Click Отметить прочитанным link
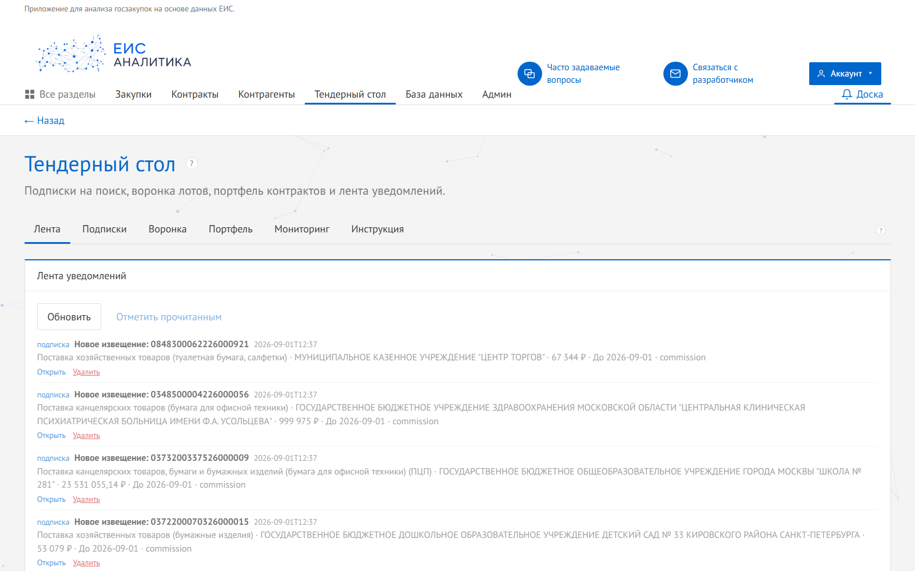 (169, 317)
